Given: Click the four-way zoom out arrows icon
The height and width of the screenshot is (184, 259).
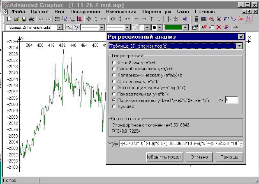Looking at the screenshot, I should tap(89, 19).
